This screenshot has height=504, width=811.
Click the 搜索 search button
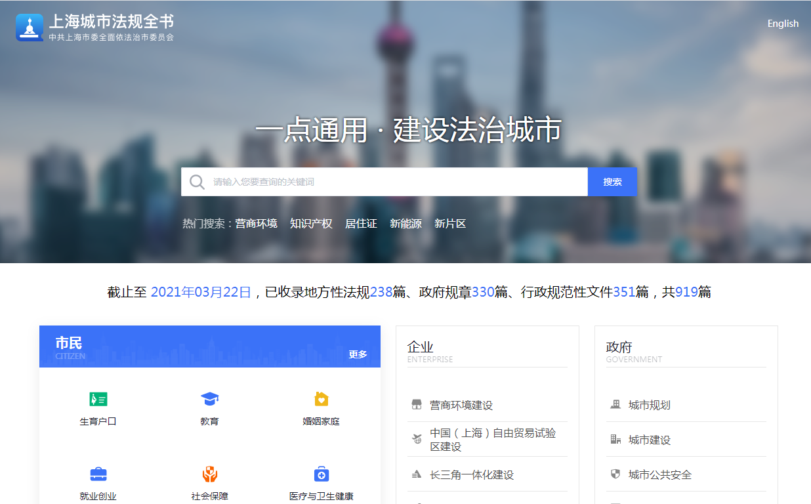pyautogui.click(x=612, y=182)
